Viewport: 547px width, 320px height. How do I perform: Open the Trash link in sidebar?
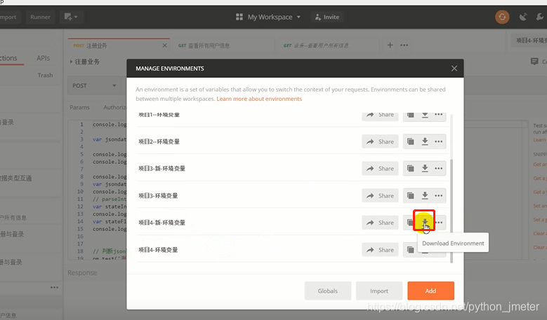pos(46,75)
